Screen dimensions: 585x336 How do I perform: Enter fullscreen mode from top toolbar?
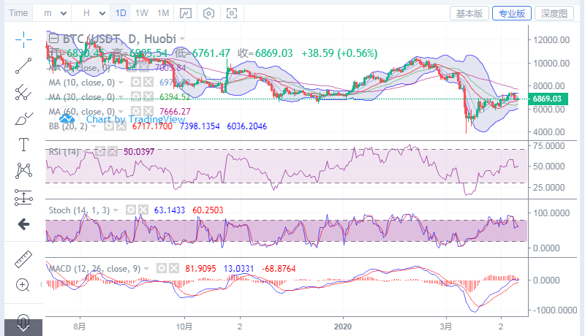(x=233, y=13)
